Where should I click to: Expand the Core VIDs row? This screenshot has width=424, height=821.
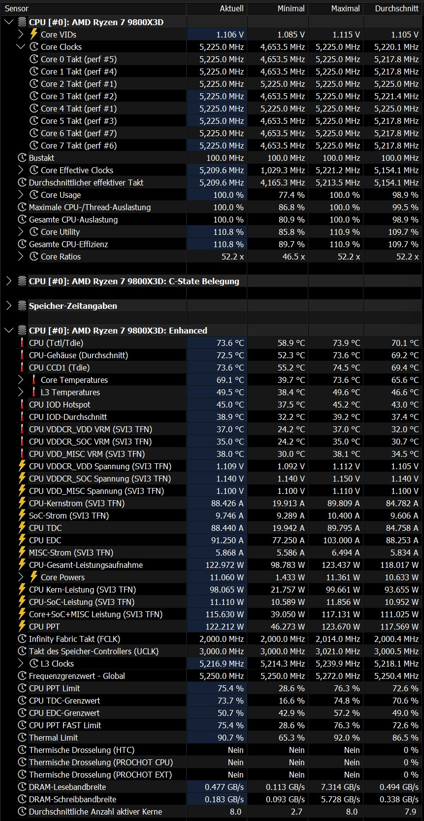pyautogui.click(x=21, y=35)
